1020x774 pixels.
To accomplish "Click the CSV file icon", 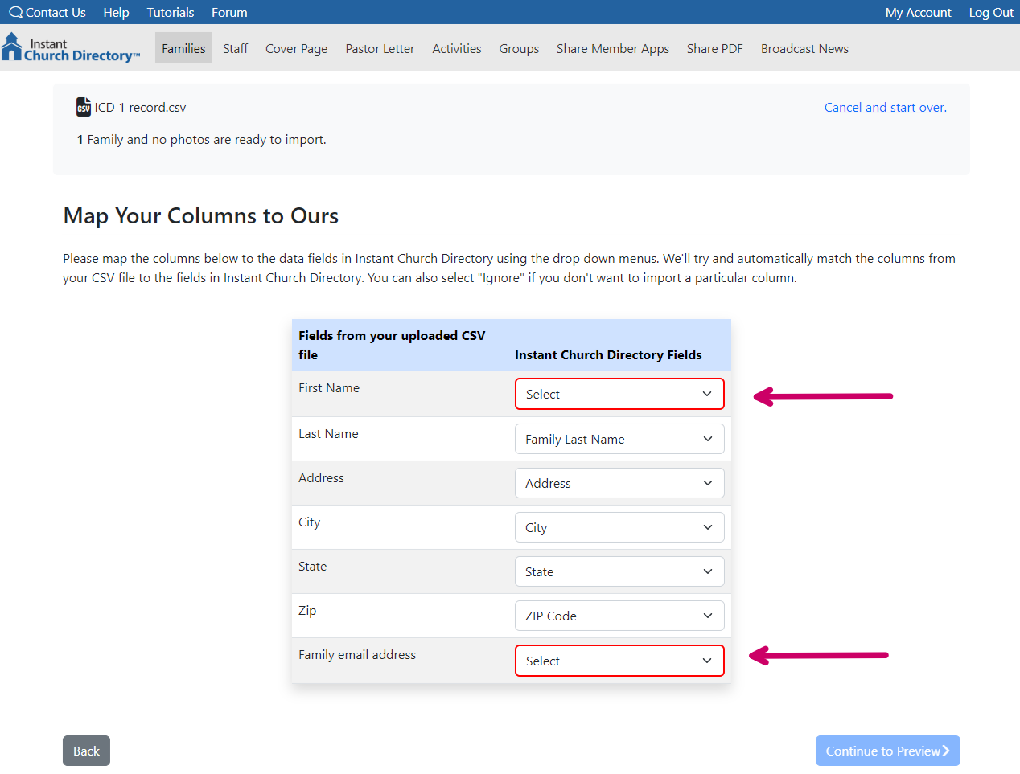I will pyautogui.click(x=84, y=107).
